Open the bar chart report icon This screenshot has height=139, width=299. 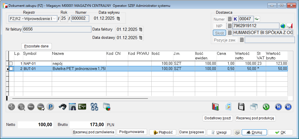point(215,107)
